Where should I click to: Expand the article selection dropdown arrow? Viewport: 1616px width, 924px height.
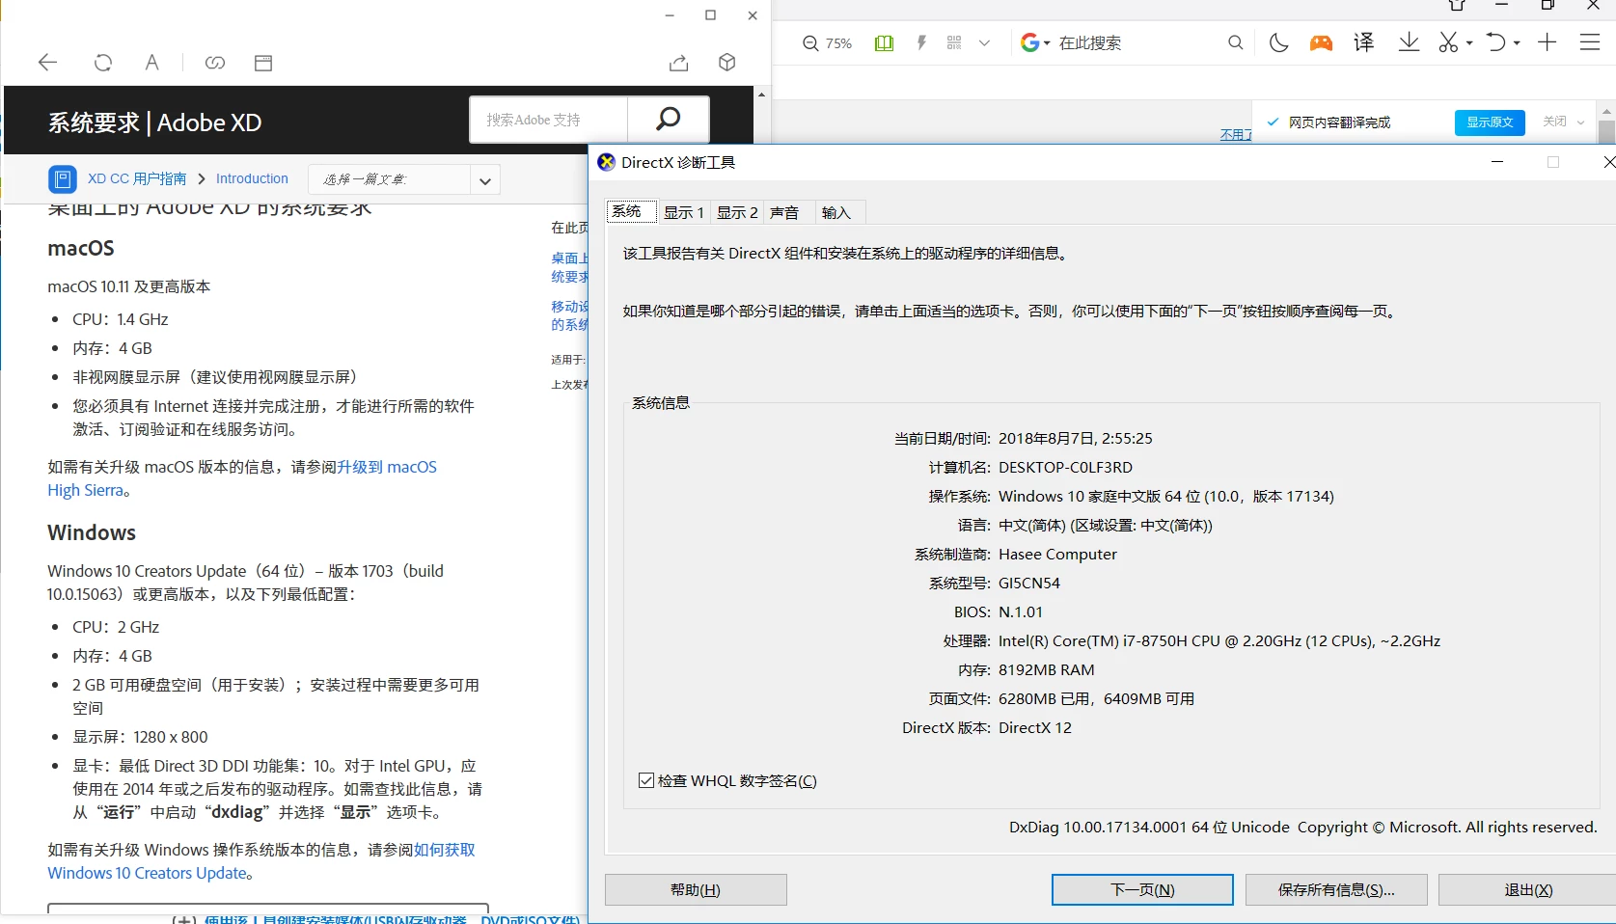[485, 180]
